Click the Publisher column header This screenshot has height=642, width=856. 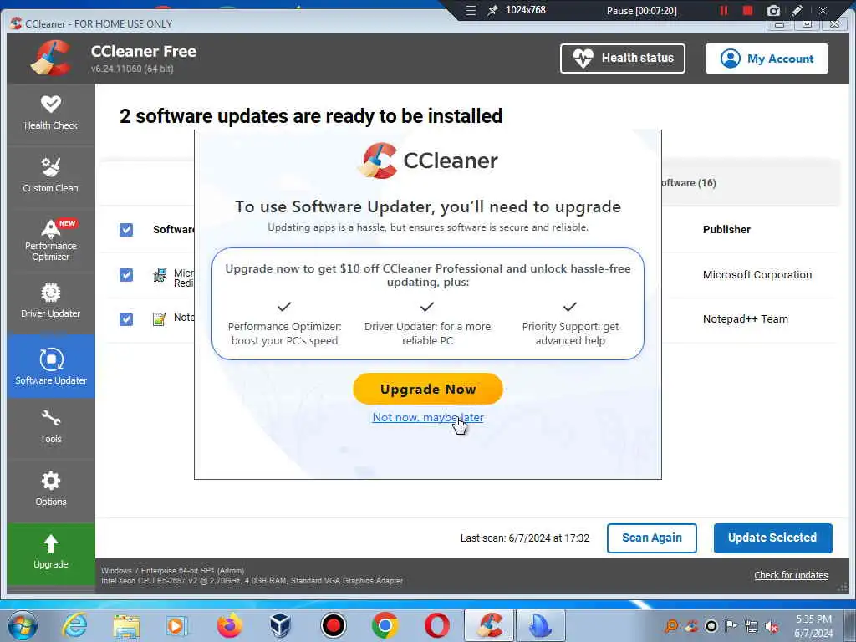coord(726,230)
